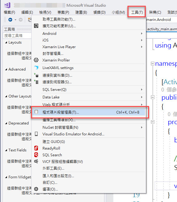The image size is (177, 202).
Task: Open the 編輯(E) menu
Action: 27,12
